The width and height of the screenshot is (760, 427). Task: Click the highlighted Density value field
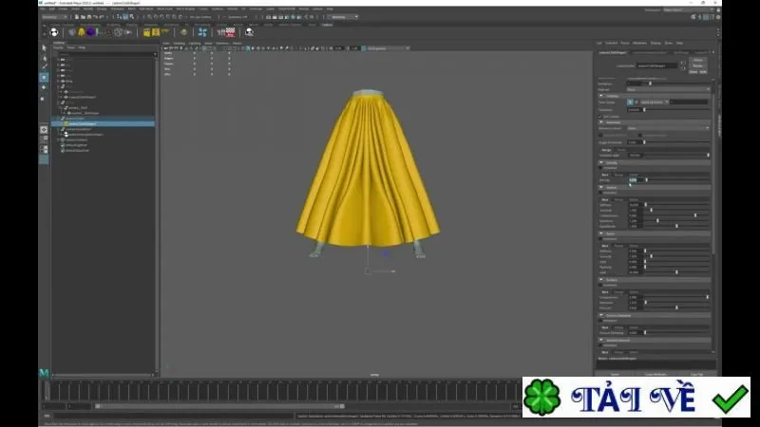[x=636, y=180]
